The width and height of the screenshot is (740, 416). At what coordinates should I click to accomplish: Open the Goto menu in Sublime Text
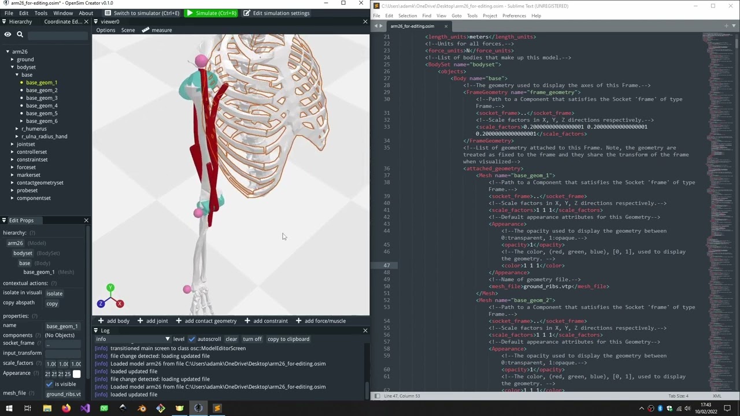pyautogui.click(x=456, y=16)
